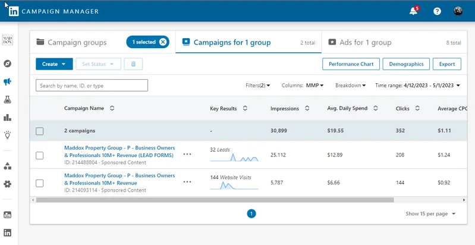Expand the Create dropdown button

click(54, 64)
